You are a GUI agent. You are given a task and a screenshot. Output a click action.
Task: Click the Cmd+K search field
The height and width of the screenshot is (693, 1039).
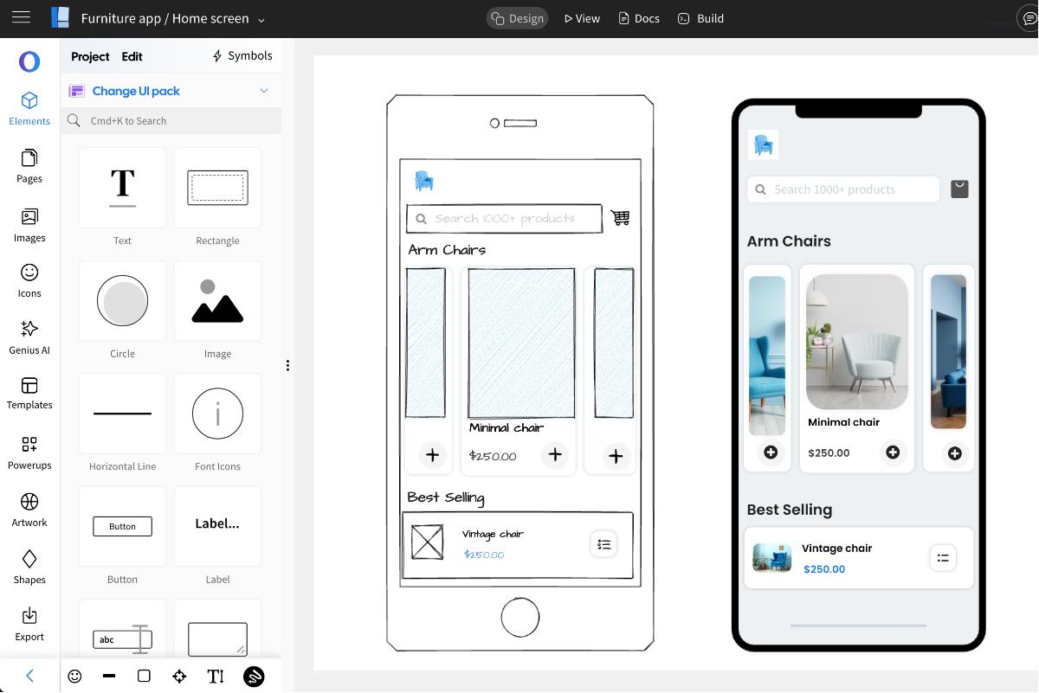click(x=173, y=121)
